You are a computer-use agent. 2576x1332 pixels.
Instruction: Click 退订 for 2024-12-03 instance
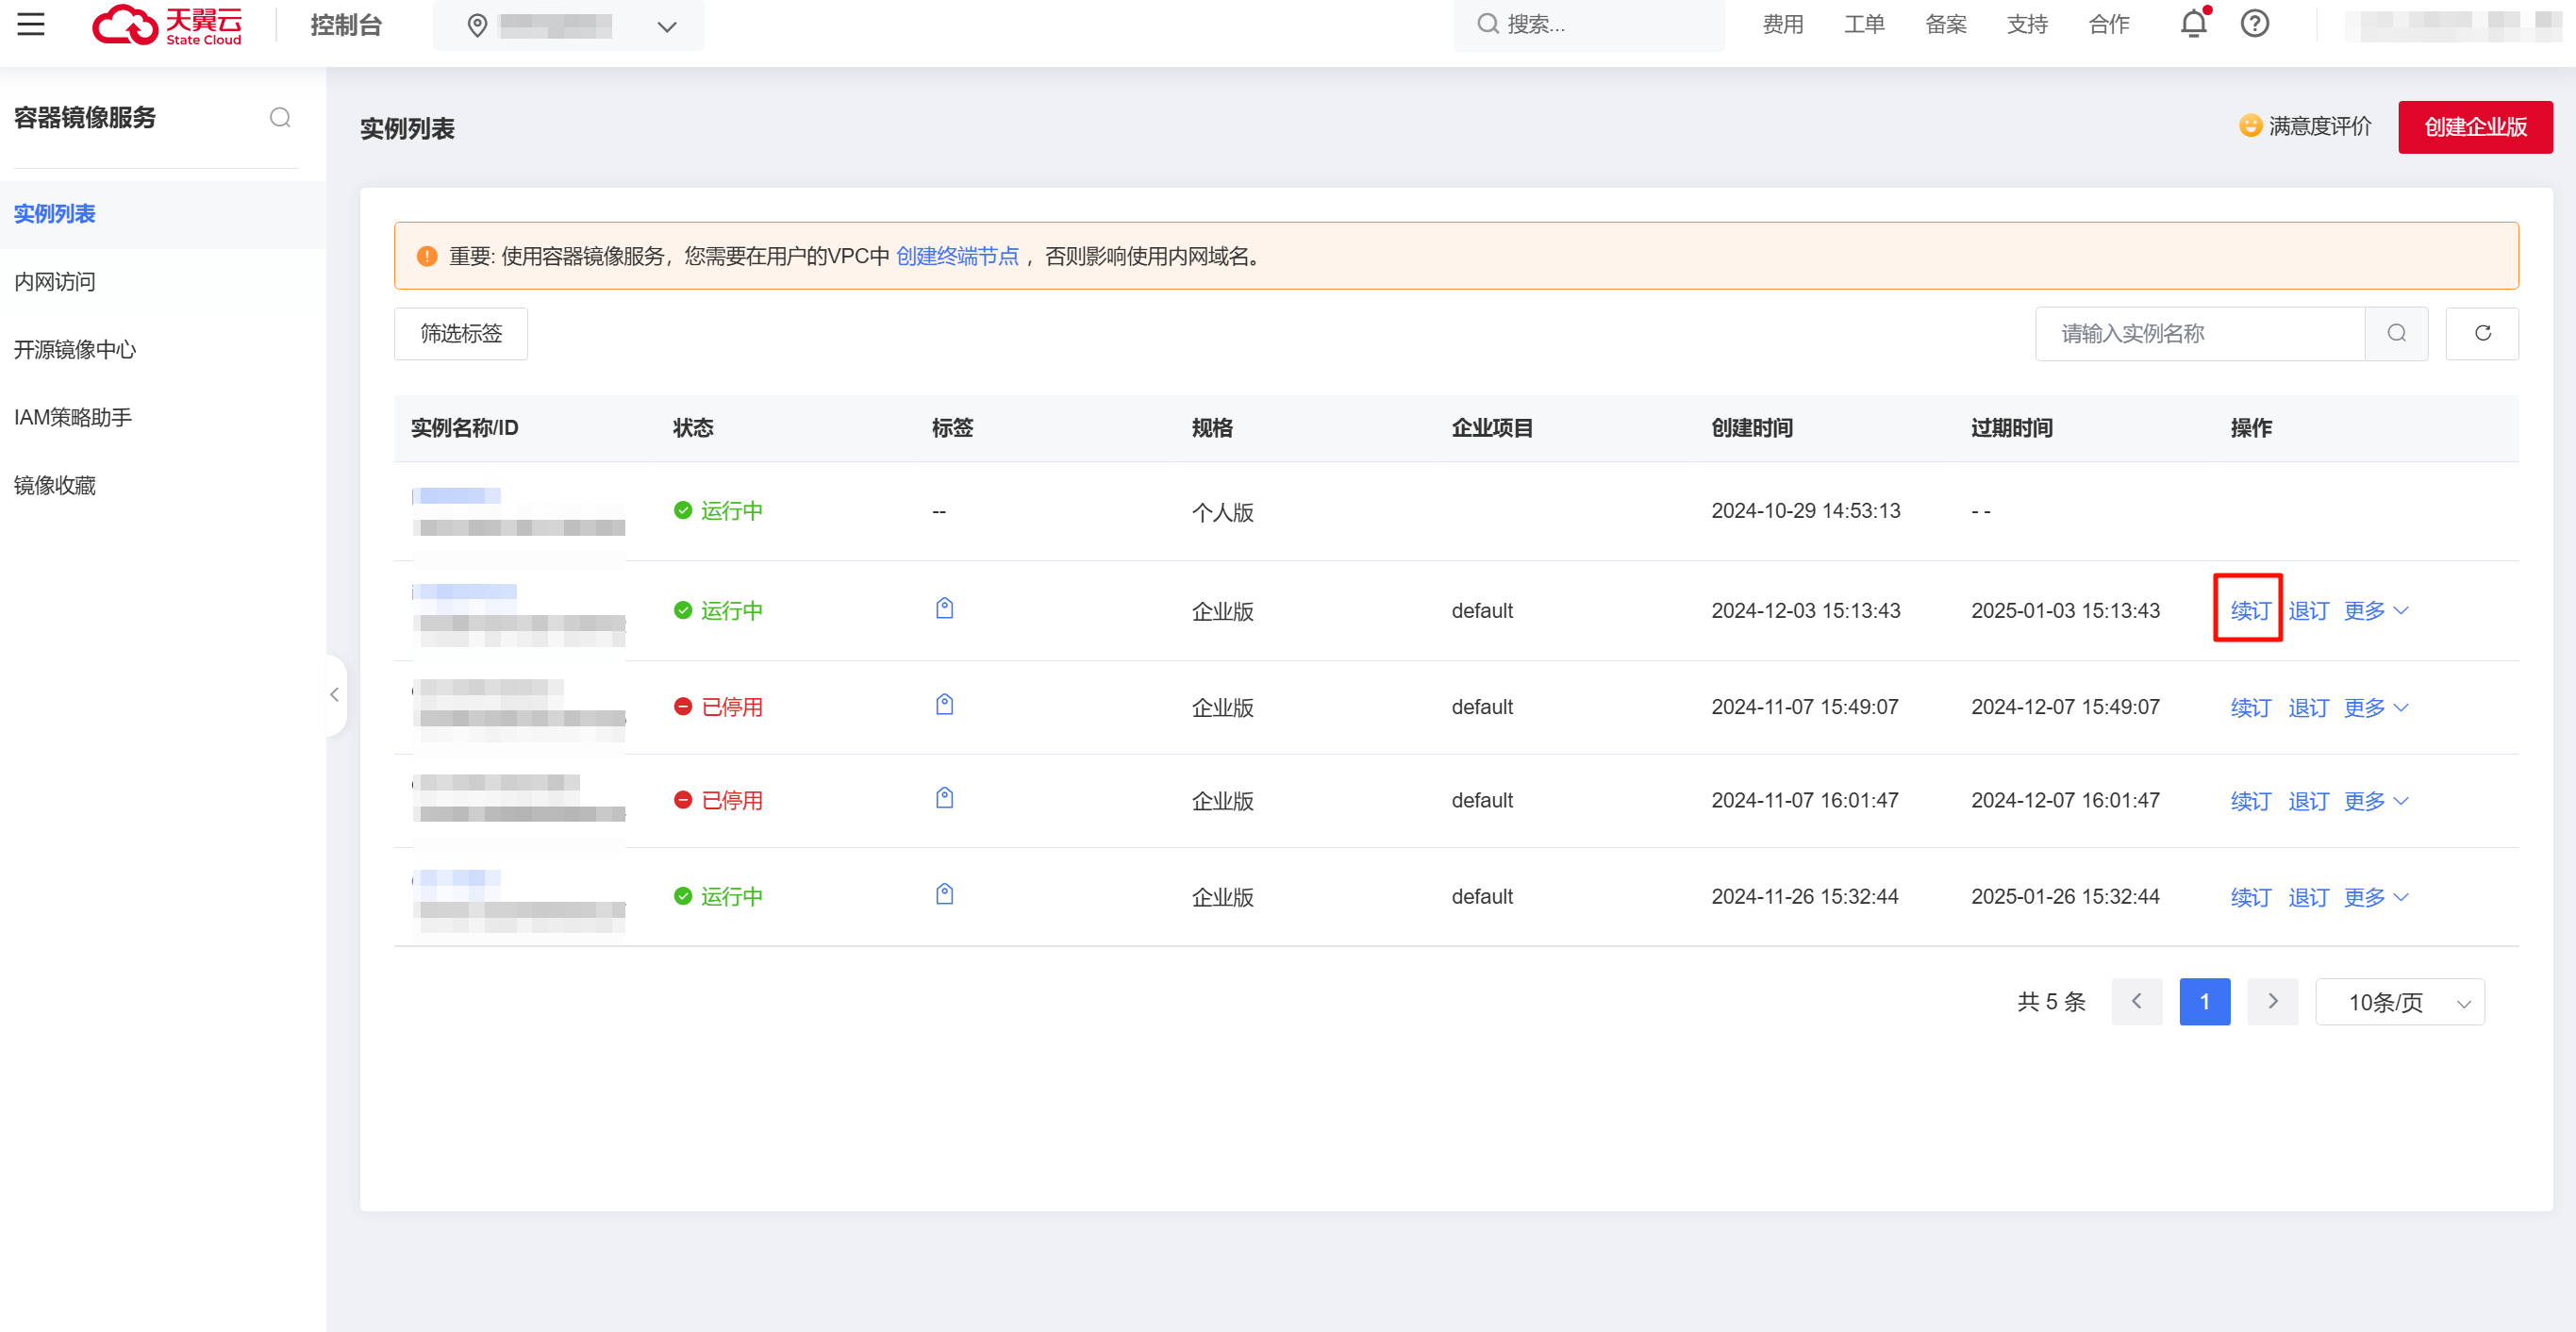[x=2308, y=610]
